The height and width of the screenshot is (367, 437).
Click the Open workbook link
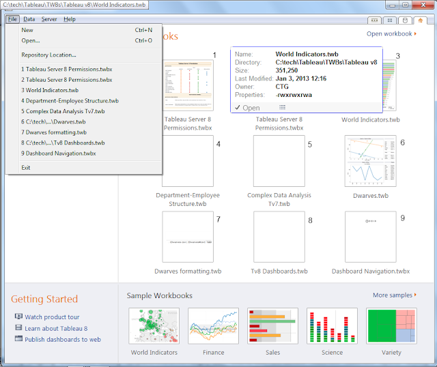(x=389, y=33)
